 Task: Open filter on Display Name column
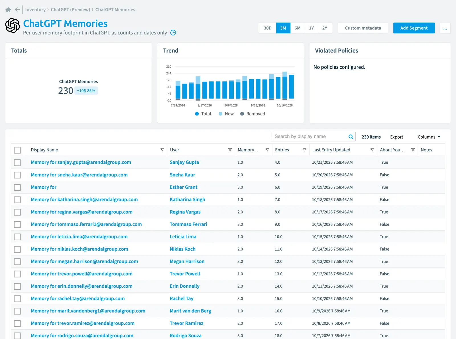click(x=162, y=150)
